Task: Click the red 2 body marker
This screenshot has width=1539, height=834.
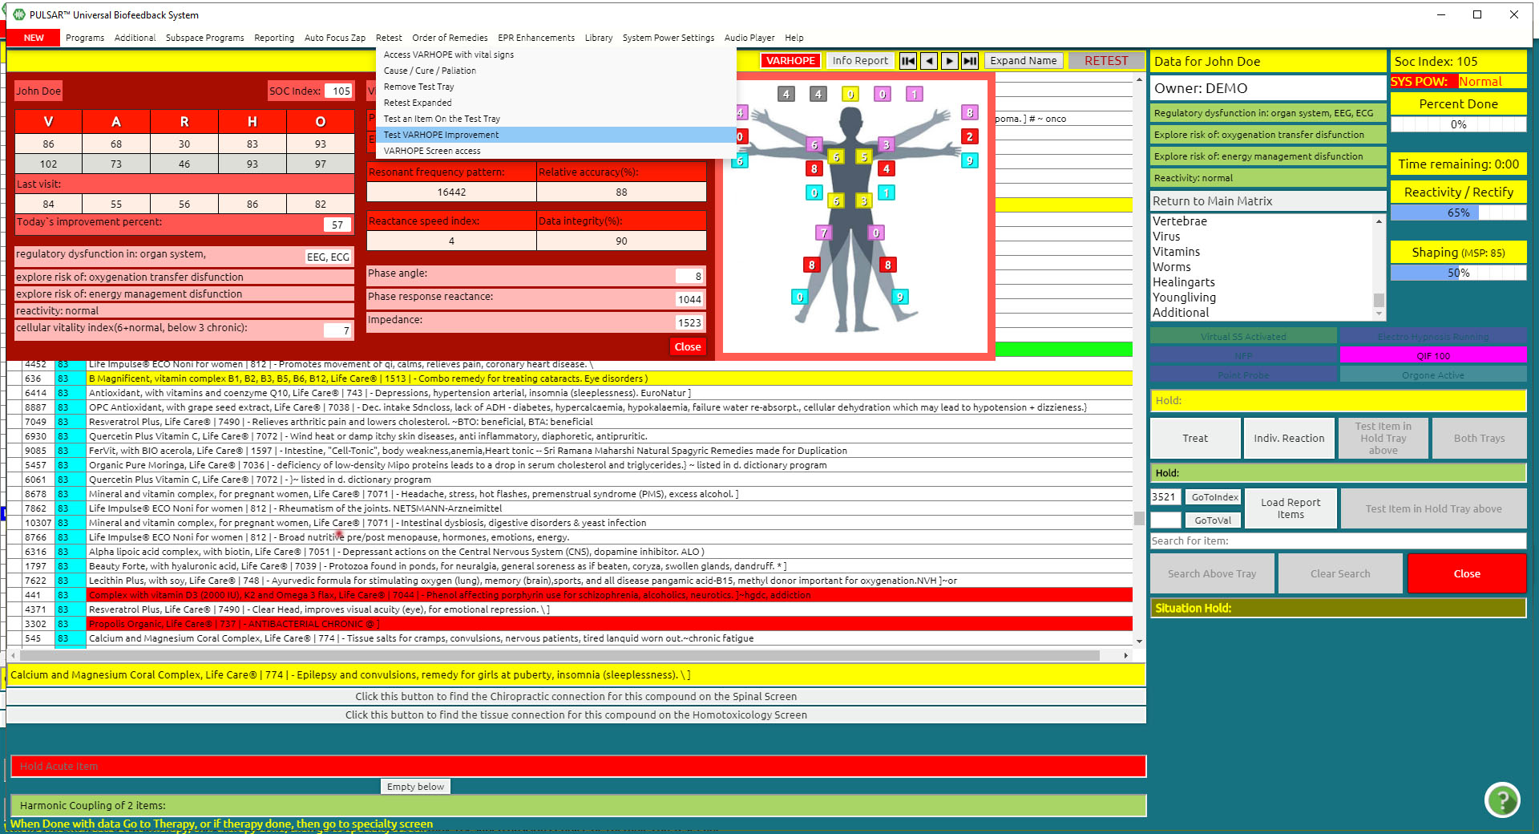Action: 970,136
